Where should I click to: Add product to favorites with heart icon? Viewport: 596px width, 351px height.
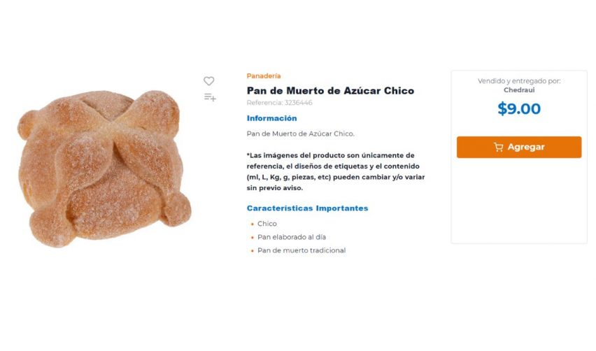point(208,81)
